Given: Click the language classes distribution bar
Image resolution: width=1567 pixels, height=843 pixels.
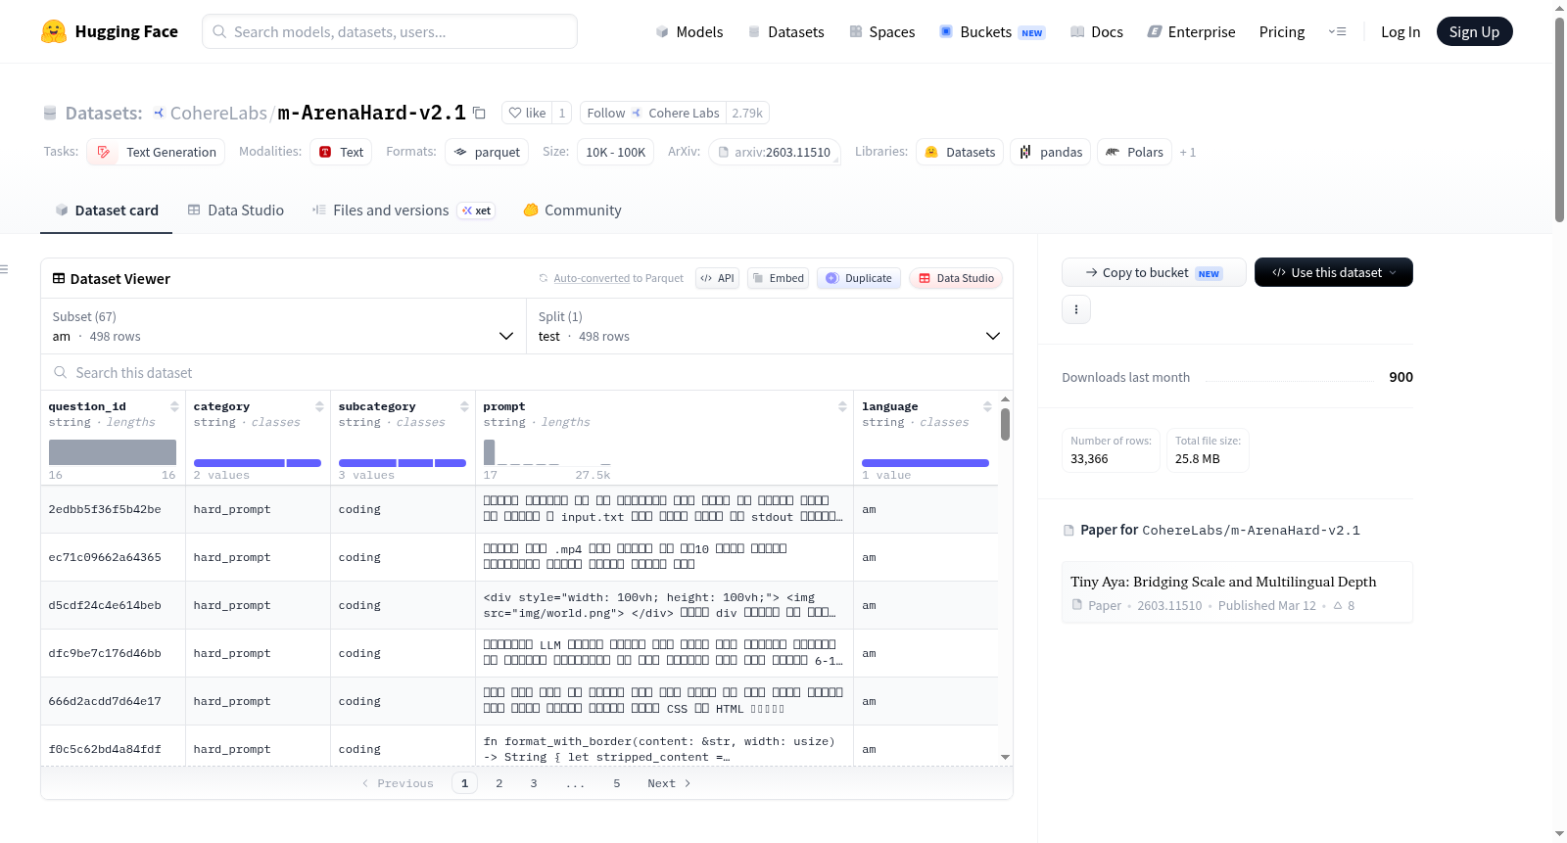Looking at the screenshot, I should click(x=926, y=463).
